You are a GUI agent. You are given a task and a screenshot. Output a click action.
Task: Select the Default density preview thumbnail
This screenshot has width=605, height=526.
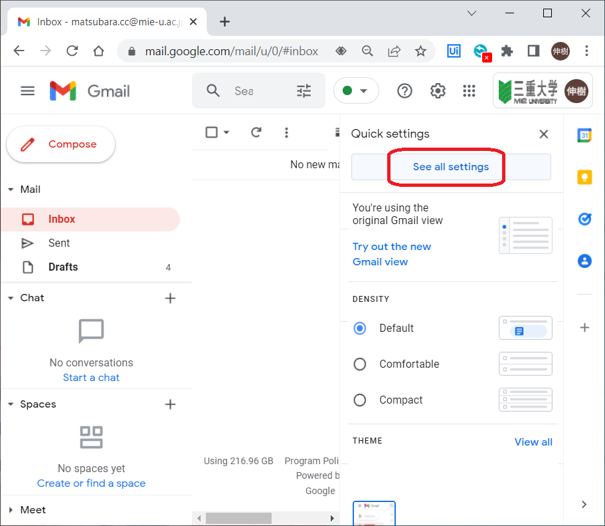pyautogui.click(x=525, y=328)
